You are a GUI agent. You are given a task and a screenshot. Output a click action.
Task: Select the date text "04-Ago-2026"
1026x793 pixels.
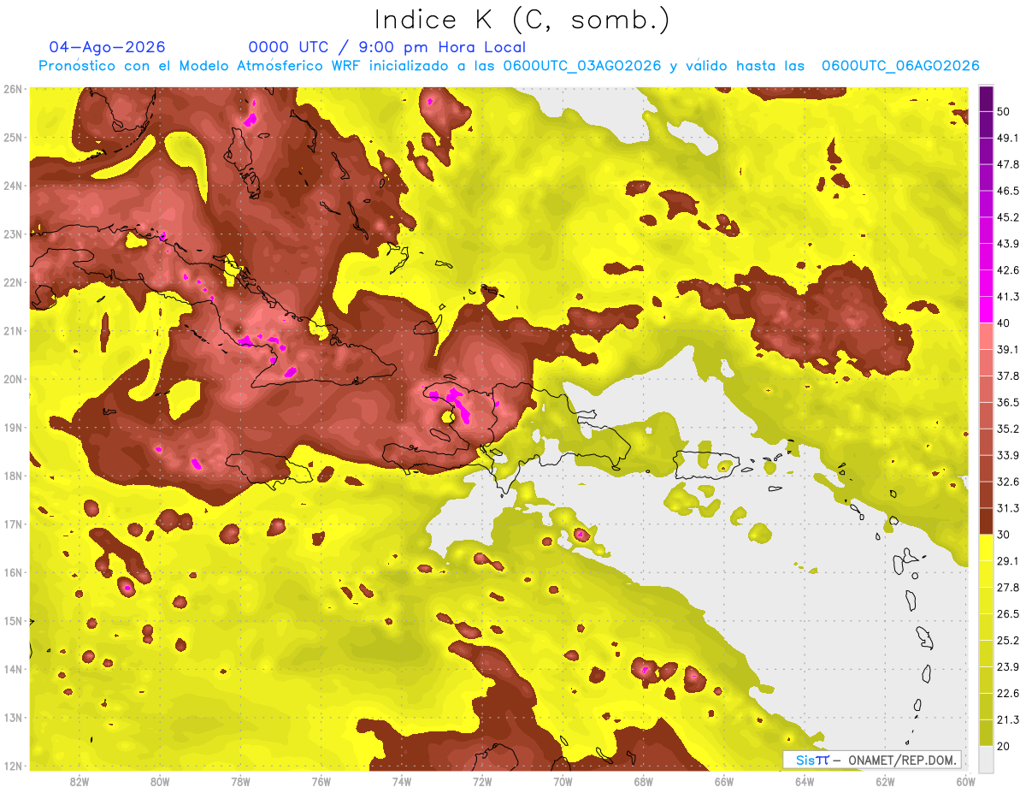pos(108,47)
